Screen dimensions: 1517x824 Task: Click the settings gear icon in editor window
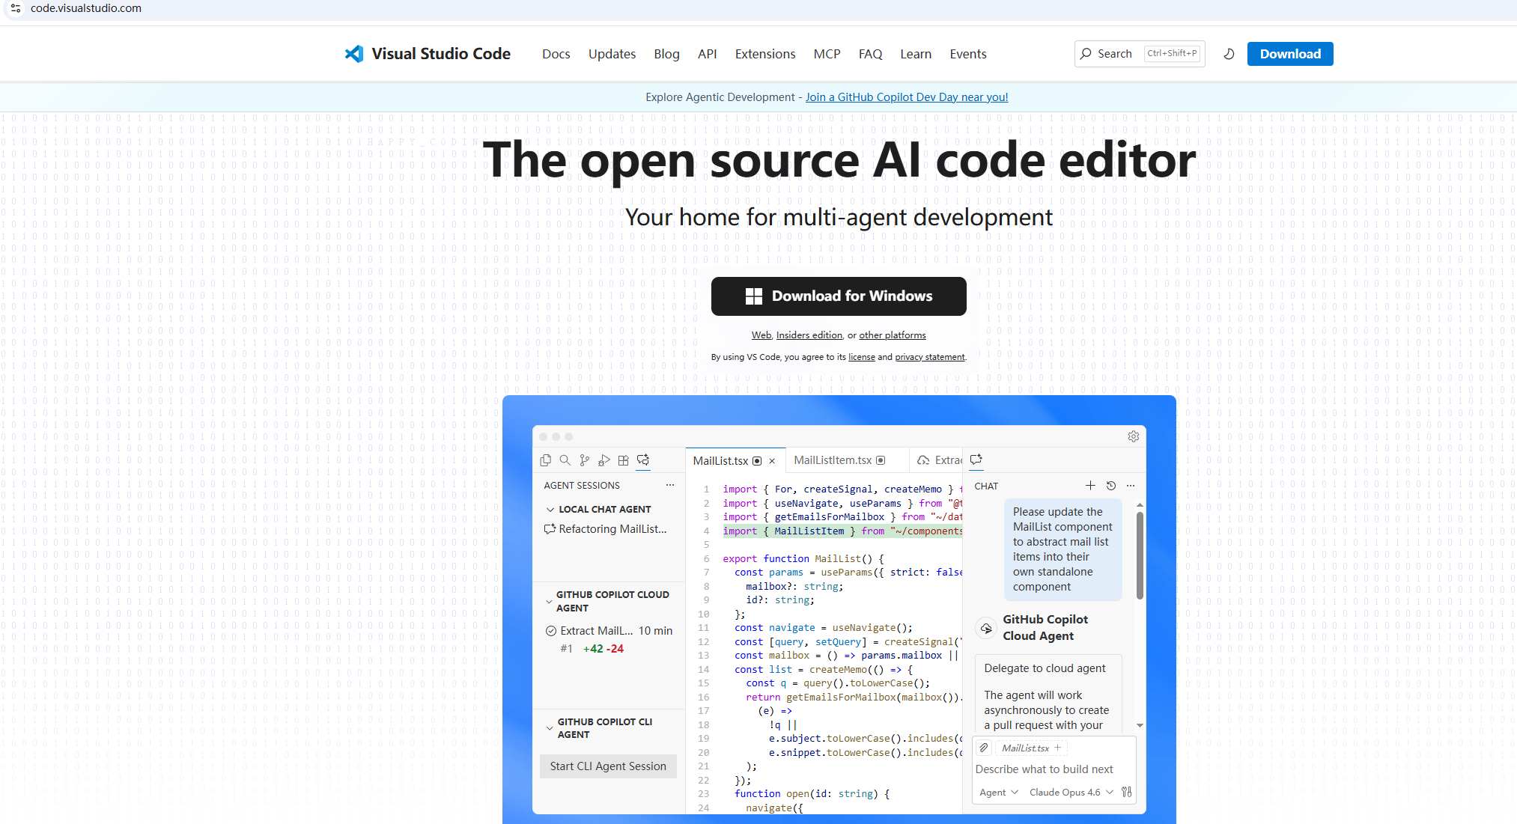pyautogui.click(x=1134, y=436)
